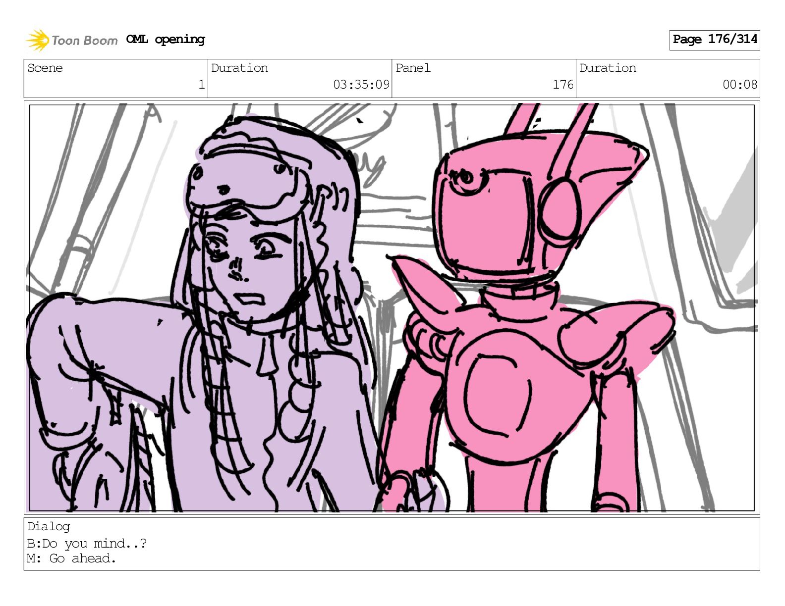Click the panel duration value 00:08
Viewport: 785px width, 606px height.
pos(740,85)
